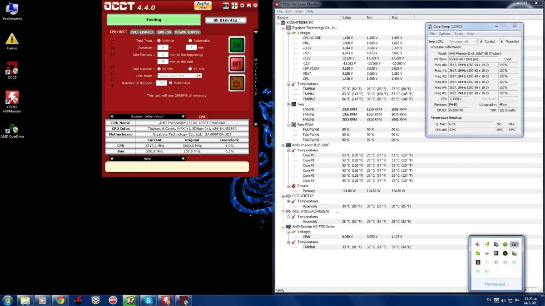Switch to the CPU : LINPACK tab
Image resolution: width=545 pixels, height=306 pixels.
point(142,32)
